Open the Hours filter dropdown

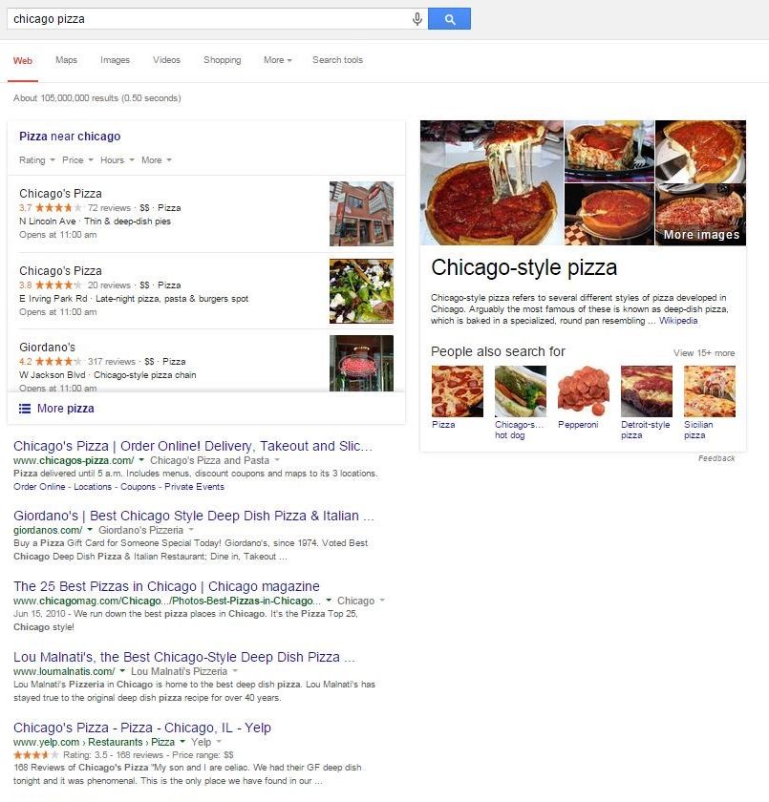click(117, 160)
